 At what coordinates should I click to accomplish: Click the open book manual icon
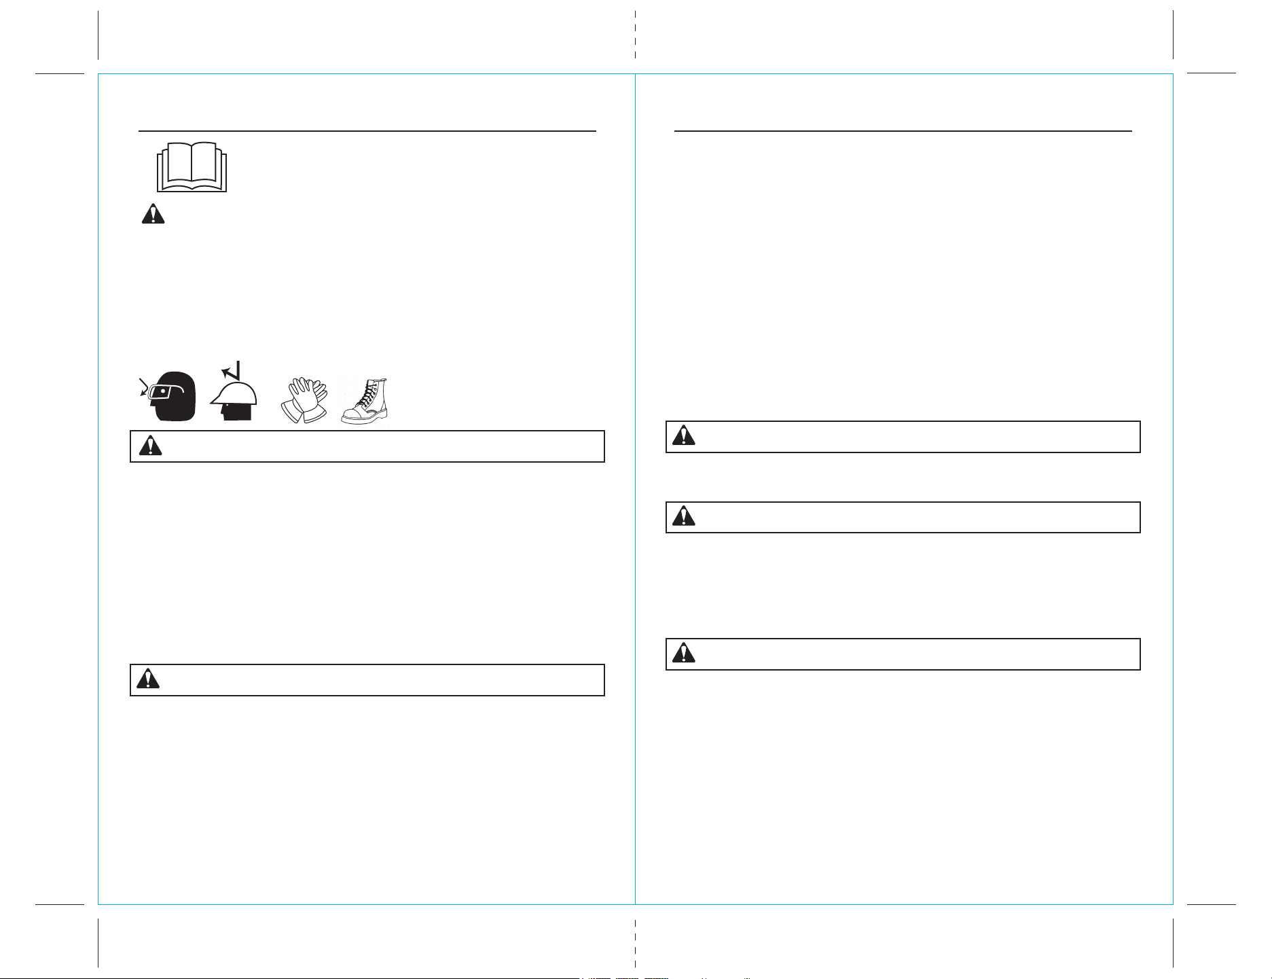point(192,167)
